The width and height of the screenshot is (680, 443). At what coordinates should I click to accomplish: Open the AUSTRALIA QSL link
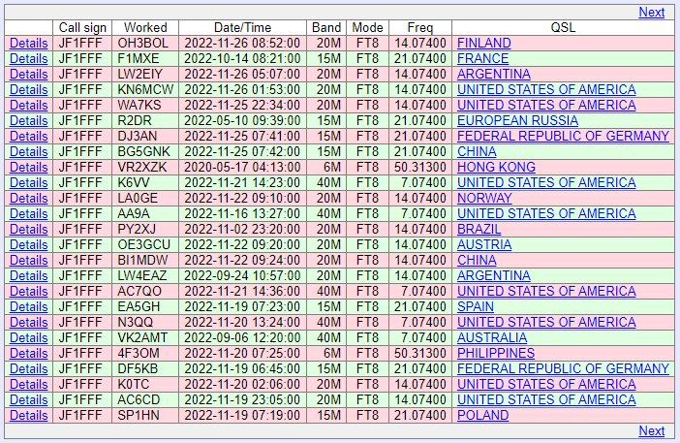pos(492,337)
